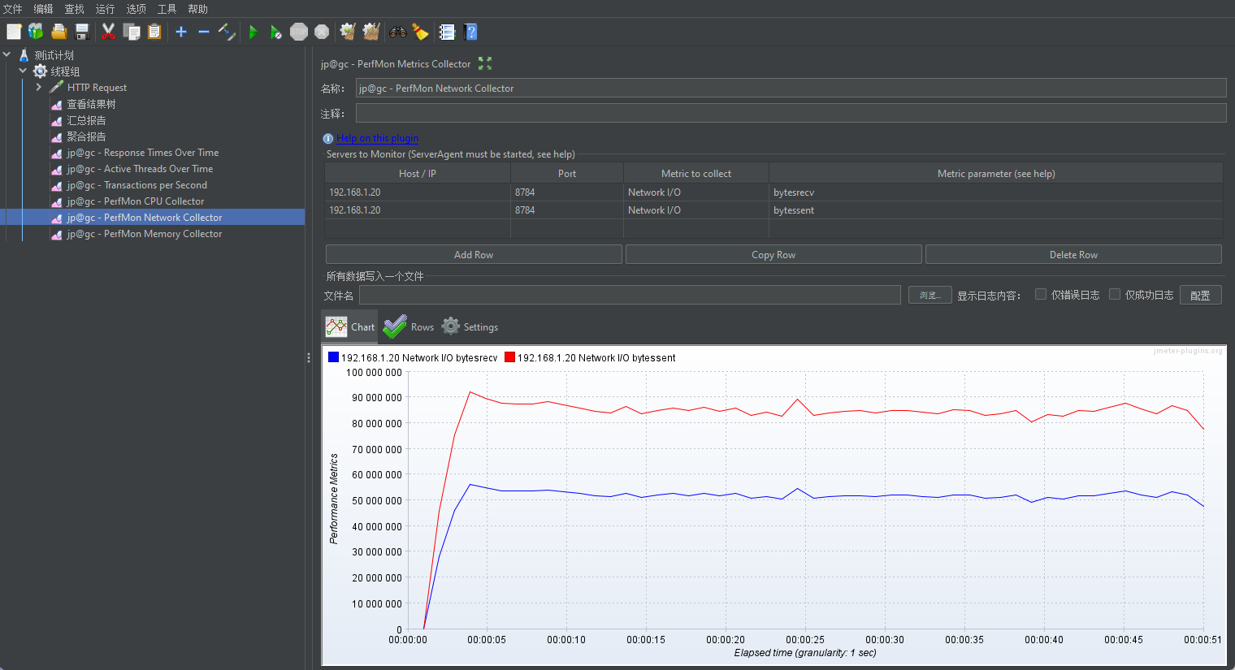
Task: Click the 名称 name input field
Action: click(x=791, y=88)
